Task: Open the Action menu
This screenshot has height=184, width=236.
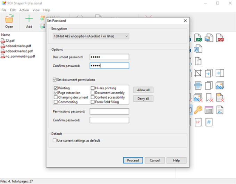Action: click(x=24, y=10)
